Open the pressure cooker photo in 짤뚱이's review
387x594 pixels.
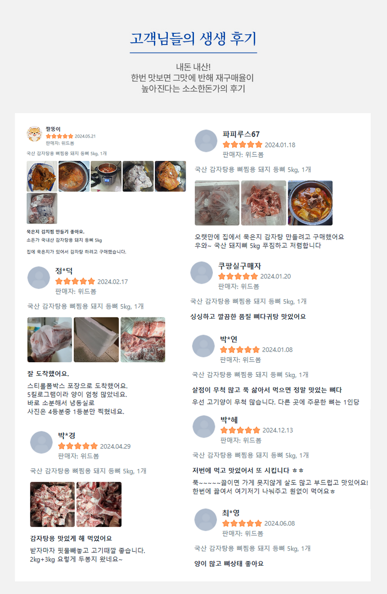[106, 176]
